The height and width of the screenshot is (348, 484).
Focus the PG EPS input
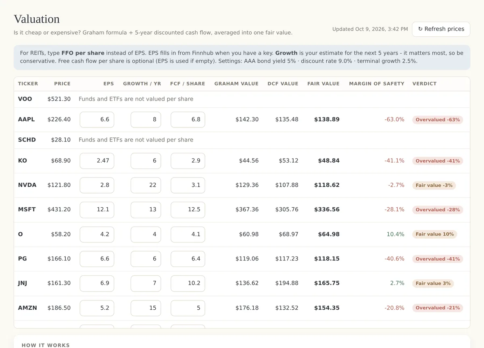[x=97, y=259]
